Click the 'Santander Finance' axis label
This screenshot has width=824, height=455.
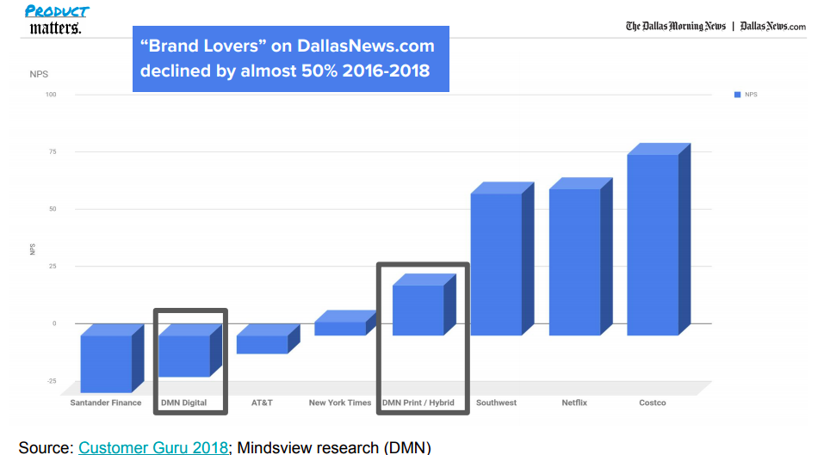[x=106, y=403]
